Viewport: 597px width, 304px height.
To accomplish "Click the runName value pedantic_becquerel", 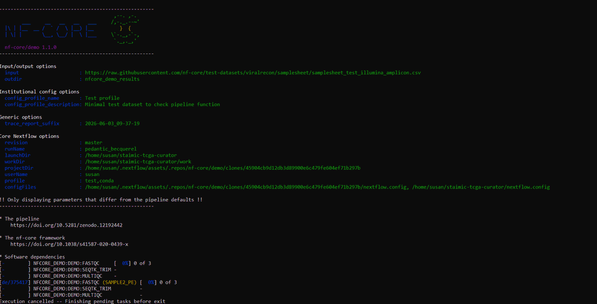I will tap(111, 149).
